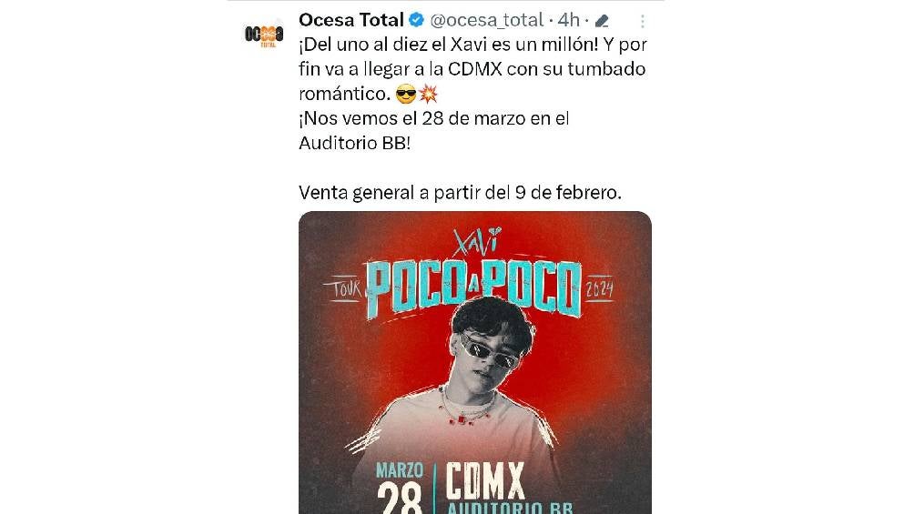Click the MARZO 28 date on the poster
The width and height of the screenshot is (914, 514).
(x=400, y=486)
